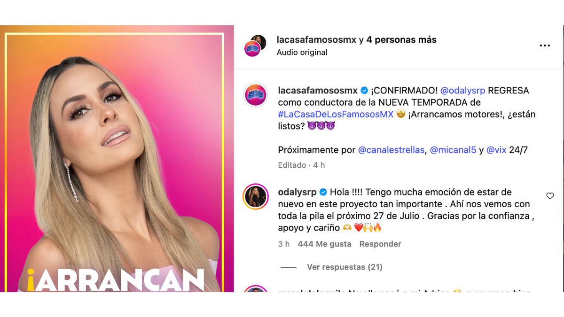Show the 4 personas más collaborators
564x317 pixels.
pyautogui.click(x=401, y=40)
